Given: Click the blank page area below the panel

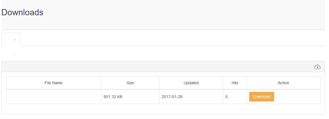Looking at the screenshot, I should (x=163, y=117).
